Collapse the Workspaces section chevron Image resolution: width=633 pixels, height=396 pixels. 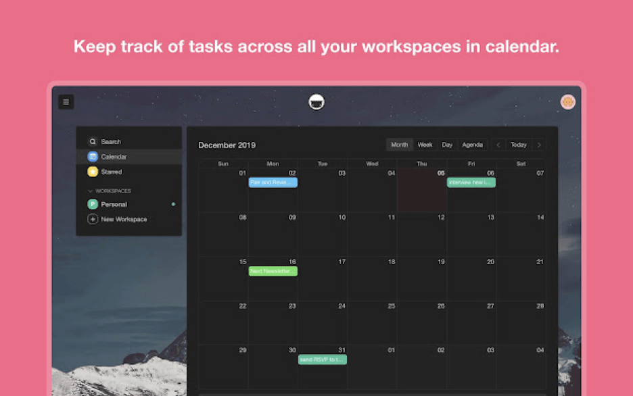tap(91, 191)
